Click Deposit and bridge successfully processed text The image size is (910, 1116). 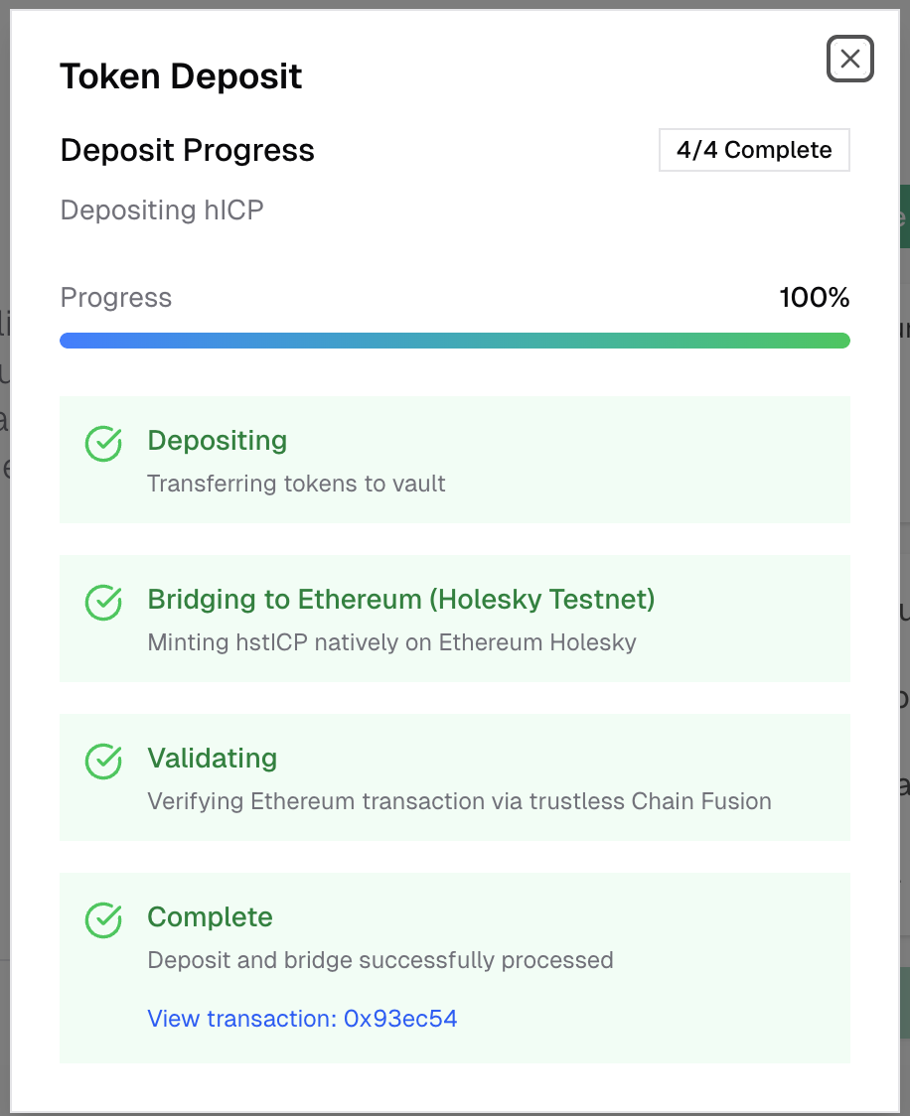point(379,961)
